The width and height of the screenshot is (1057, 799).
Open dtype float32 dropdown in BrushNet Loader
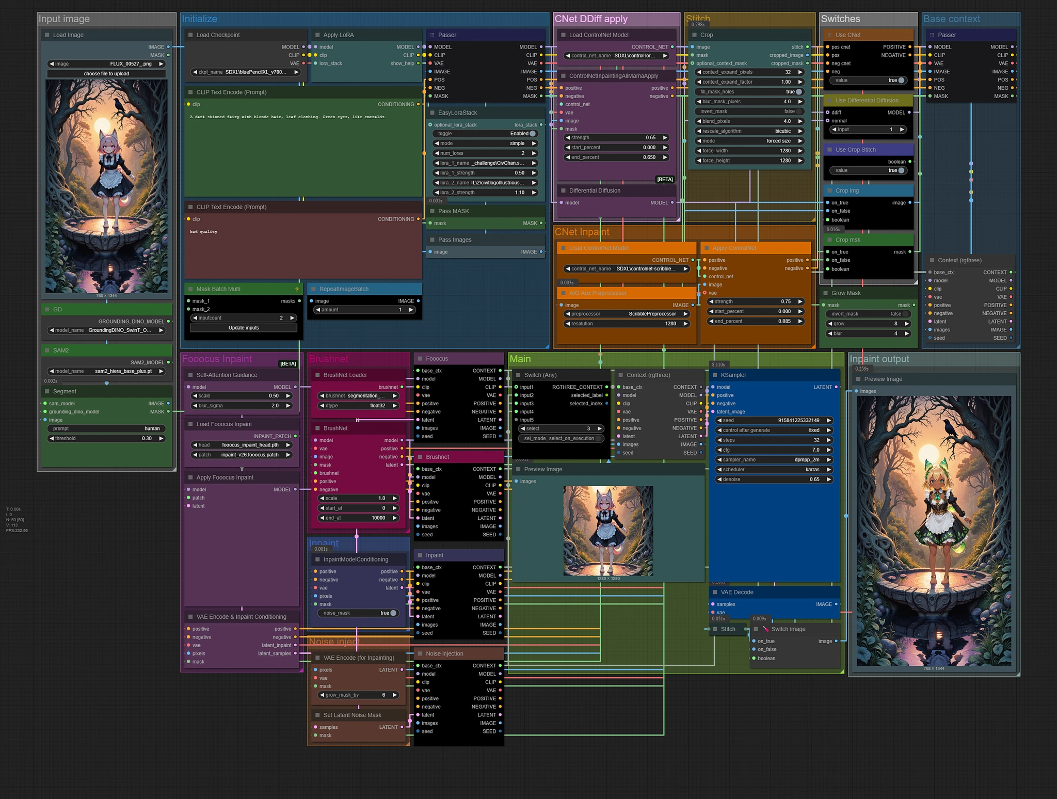coord(358,406)
